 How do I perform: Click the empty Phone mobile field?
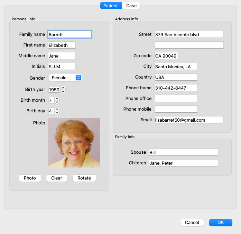coord(176,109)
